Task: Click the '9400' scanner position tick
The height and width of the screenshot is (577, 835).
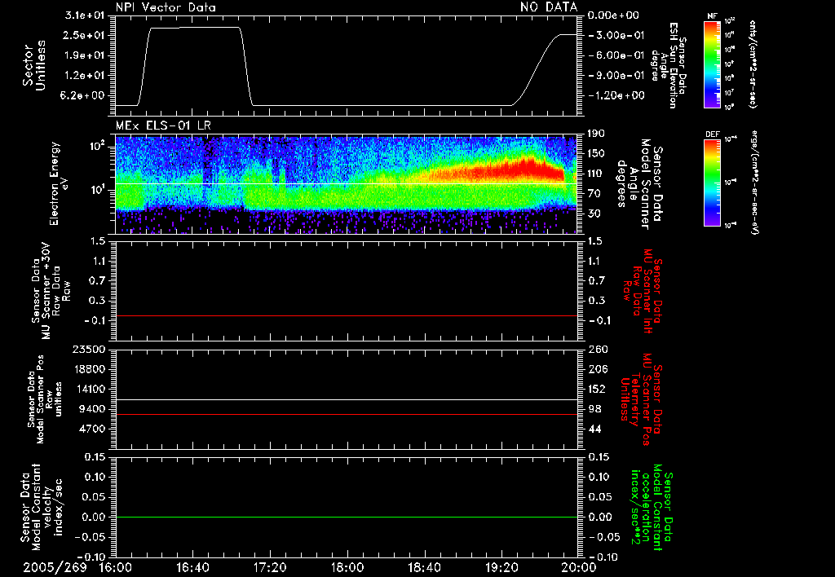Action: [91, 409]
